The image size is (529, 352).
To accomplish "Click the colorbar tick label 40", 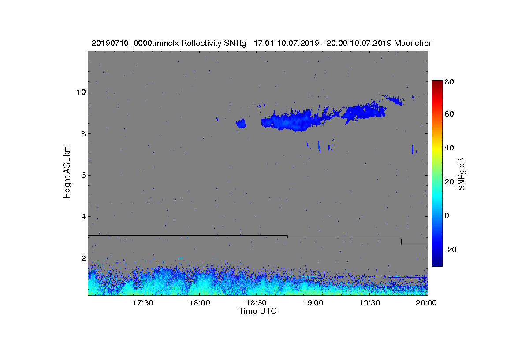I will coord(450,148).
